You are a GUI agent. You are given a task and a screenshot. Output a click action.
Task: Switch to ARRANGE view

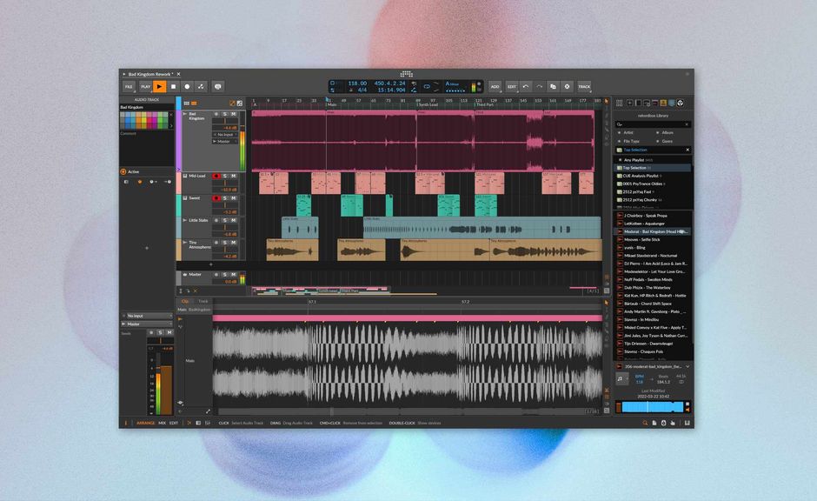pyautogui.click(x=145, y=423)
